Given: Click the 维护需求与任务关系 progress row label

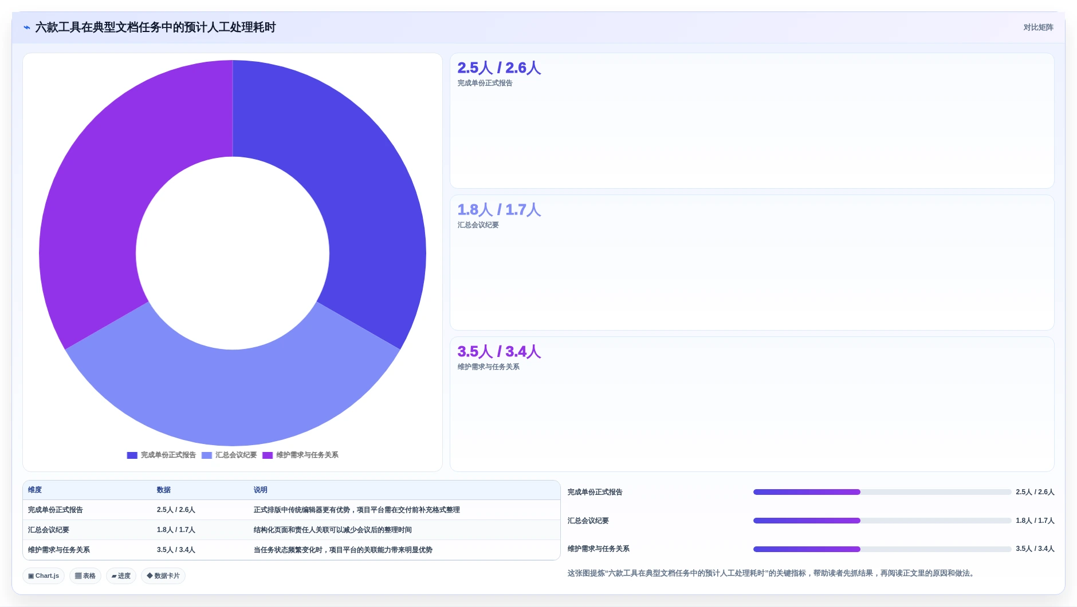Looking at the screenshot, I should 598,549.
